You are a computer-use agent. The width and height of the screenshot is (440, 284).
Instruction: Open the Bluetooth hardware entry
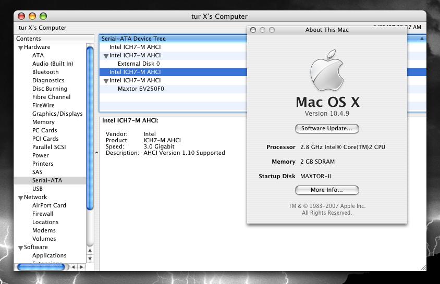45,72
